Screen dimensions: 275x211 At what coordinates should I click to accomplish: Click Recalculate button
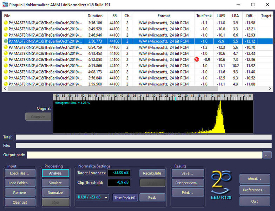coord(152,173)
